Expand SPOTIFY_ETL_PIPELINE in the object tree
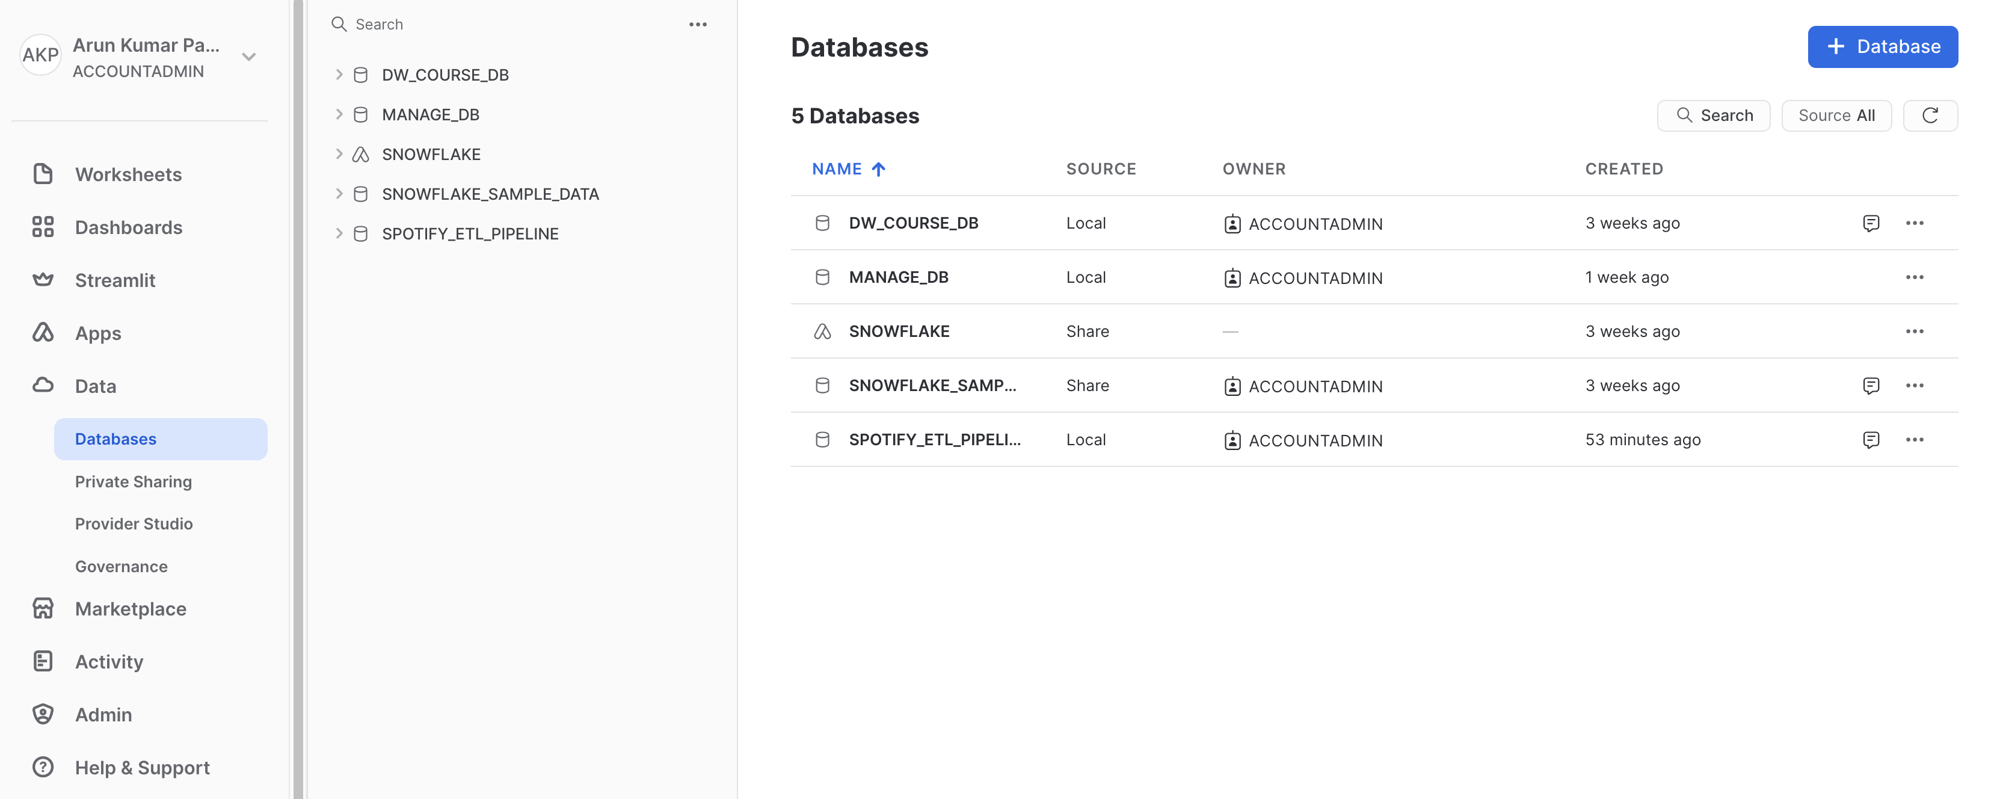 click(x=339, y=233)
